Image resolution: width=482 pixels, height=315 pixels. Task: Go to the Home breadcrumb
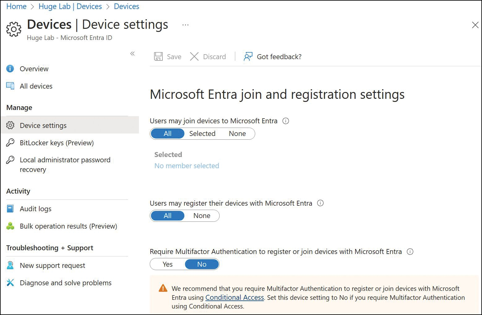[x=16, y=6]
